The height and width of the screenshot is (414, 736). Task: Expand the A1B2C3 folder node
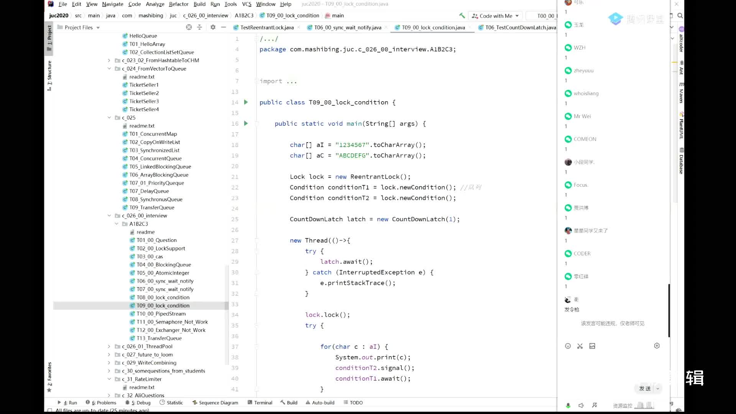click(x=117, y=223)
